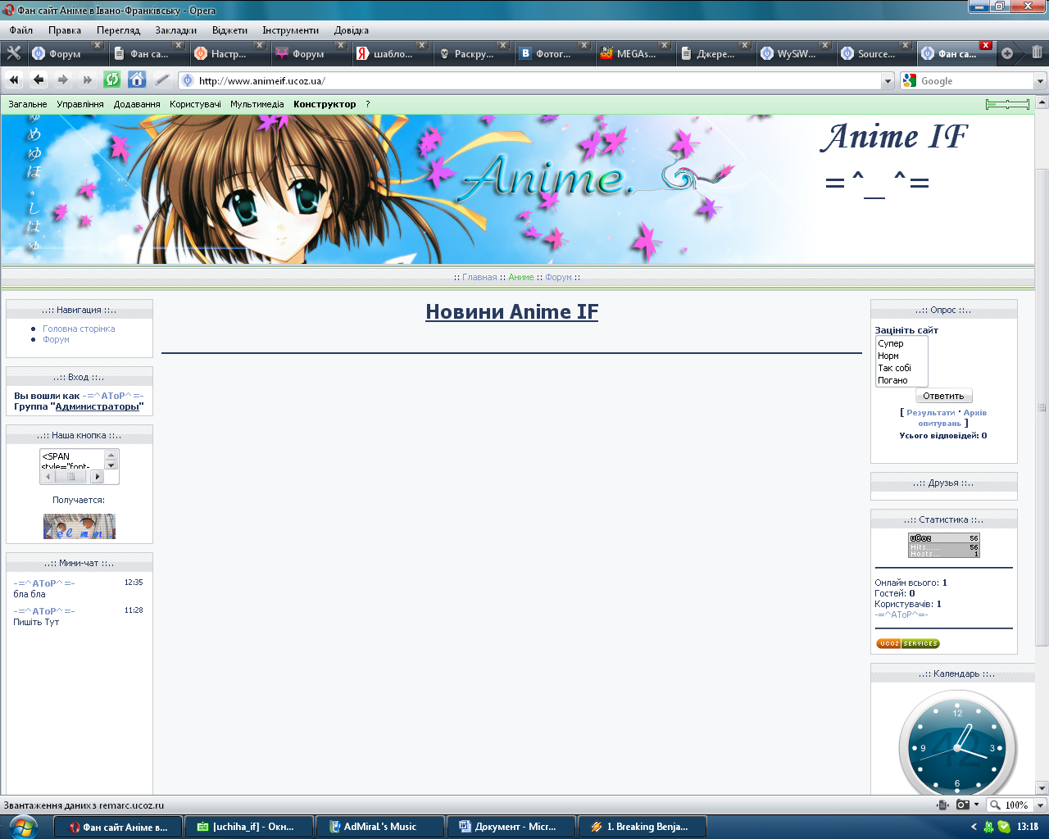Open the address bar history dropdown

888,81
